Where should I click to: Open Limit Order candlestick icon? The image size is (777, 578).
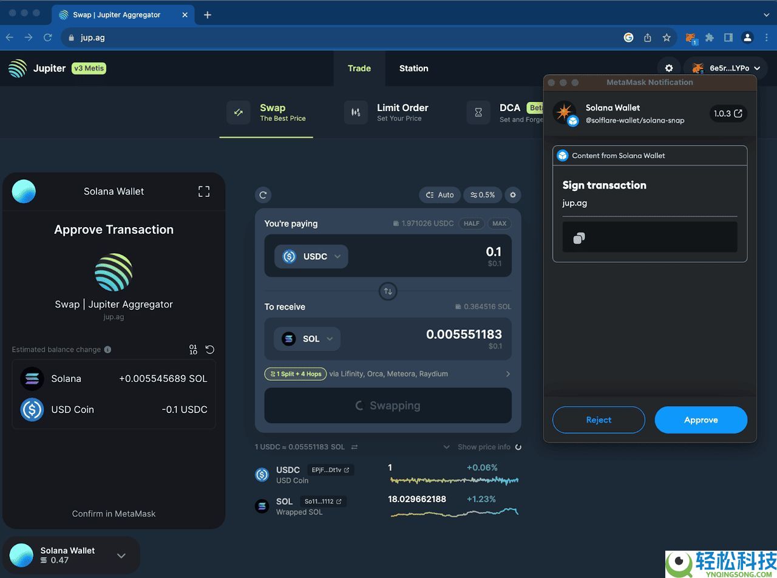pyautogui.click(x=356, y=112)
